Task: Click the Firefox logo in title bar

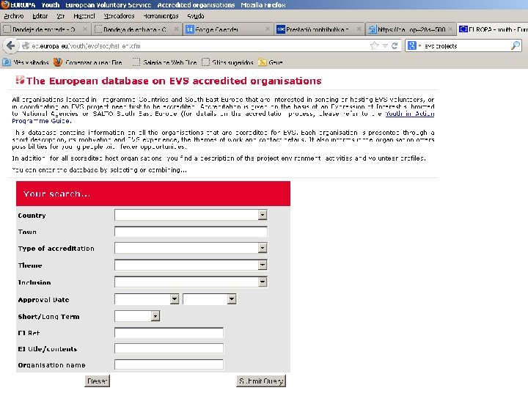Action: point(5,4)
